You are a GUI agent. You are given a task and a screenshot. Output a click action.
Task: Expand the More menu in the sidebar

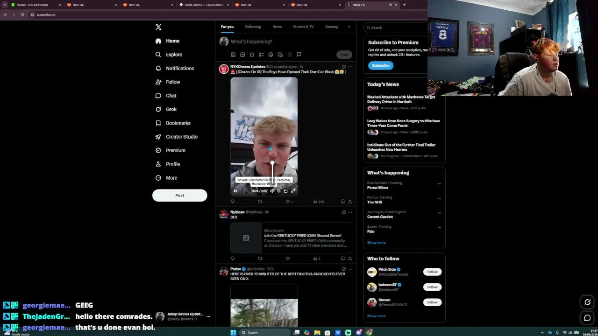tap(166, 178)
